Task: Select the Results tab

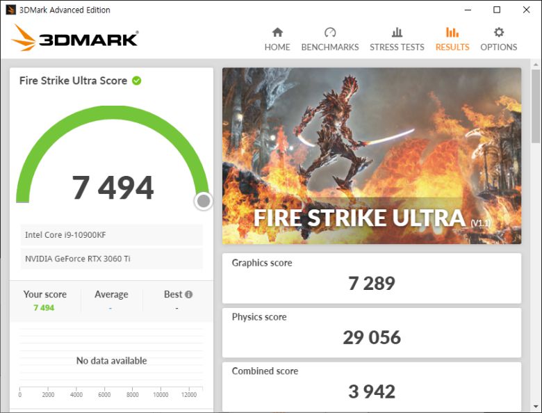Action: [452, 40]
